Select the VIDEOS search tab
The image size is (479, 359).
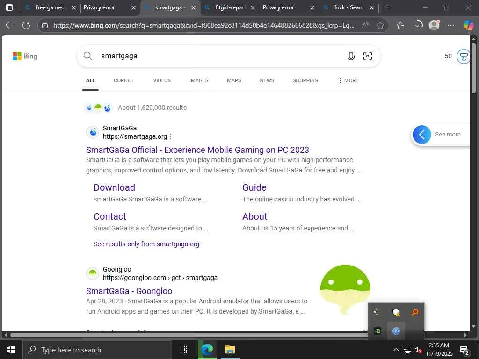162,80
